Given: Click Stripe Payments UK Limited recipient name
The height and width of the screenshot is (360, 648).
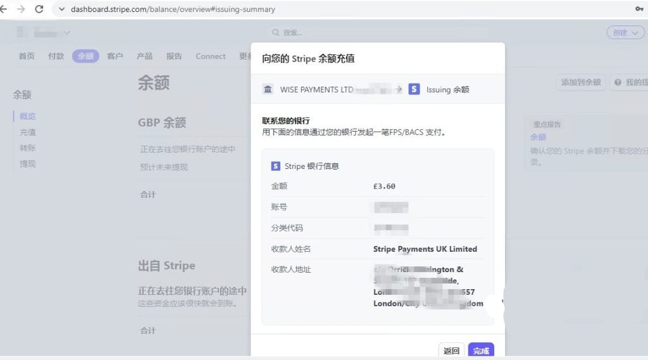Looking at the screenshot, I should pyautogui.click(x=425, y=249).
